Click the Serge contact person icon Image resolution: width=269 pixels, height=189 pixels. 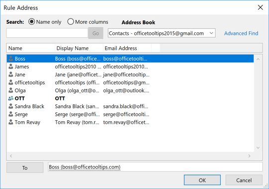click(11, 114)
